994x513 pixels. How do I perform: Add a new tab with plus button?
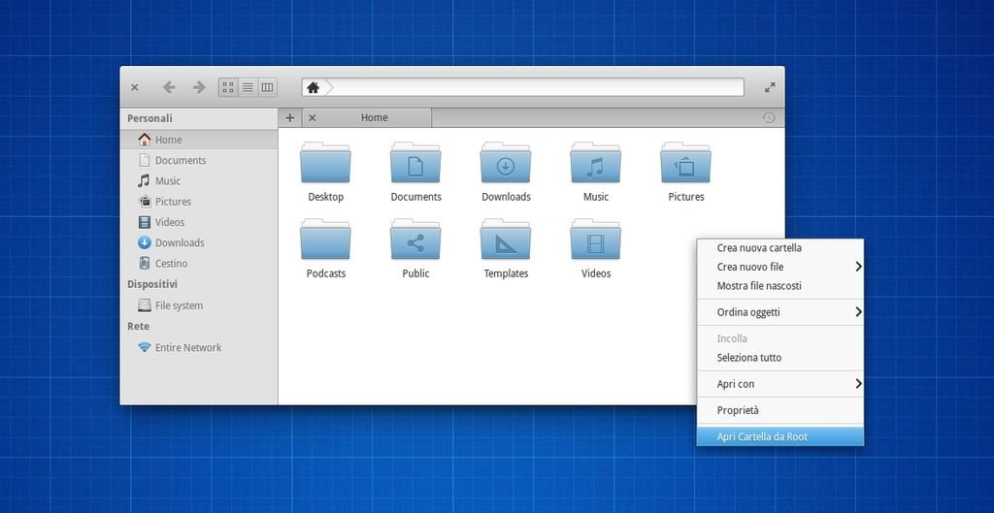289,117
